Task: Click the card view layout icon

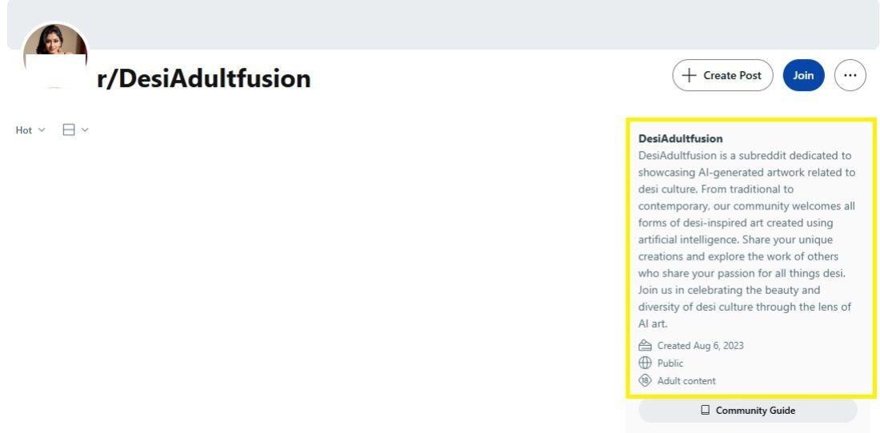Action: point(69,129)
